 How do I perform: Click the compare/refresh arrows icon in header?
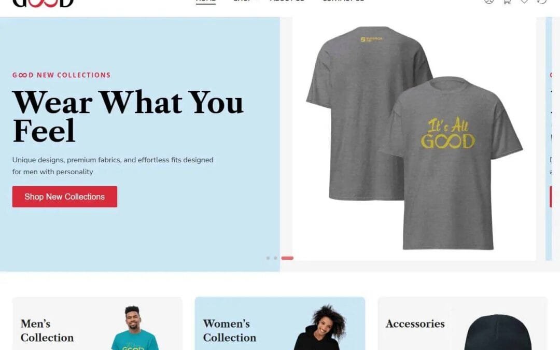click(541, 1)
